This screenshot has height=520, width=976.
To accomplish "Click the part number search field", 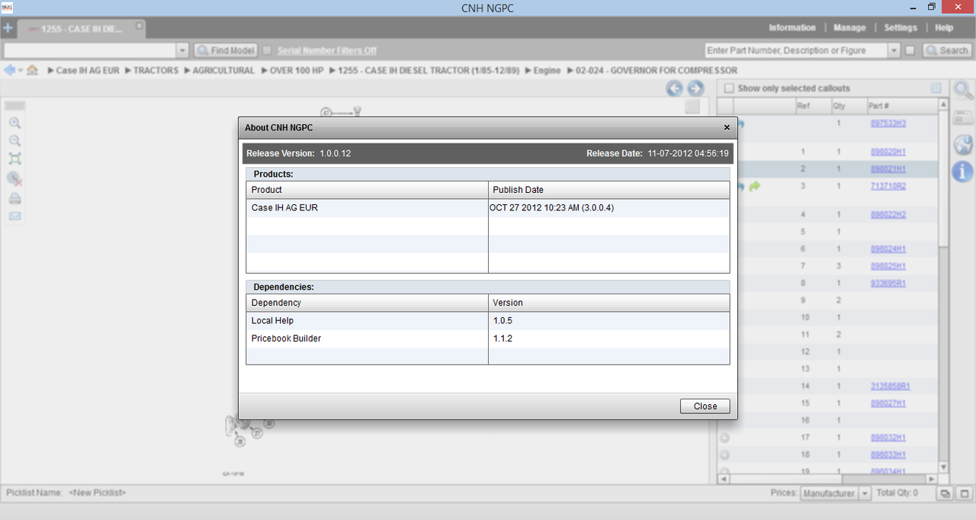I will coord(796,50).
